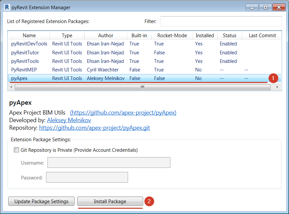Click Rocket-Mode False value for pyRevitTutor
289x214 pixels.
pos(159,53)
